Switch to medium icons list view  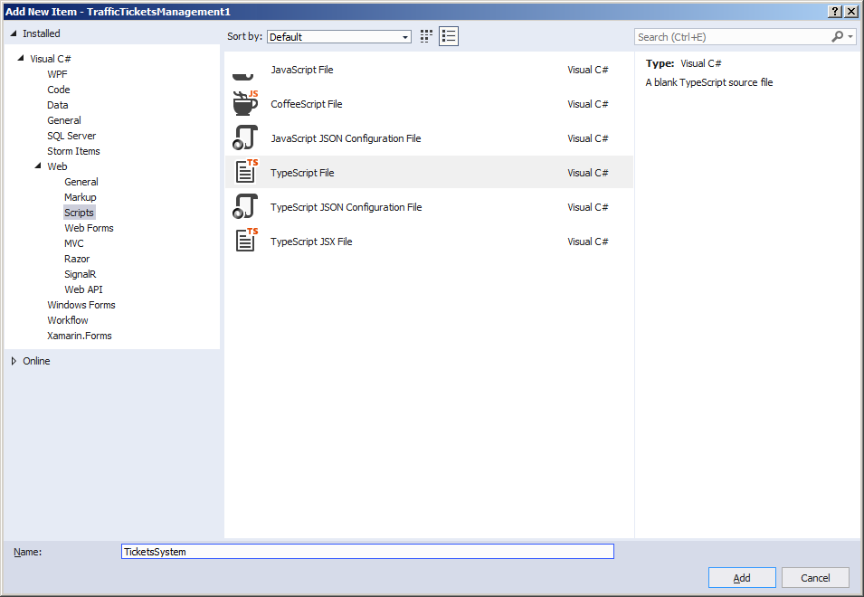coord(449,36)
